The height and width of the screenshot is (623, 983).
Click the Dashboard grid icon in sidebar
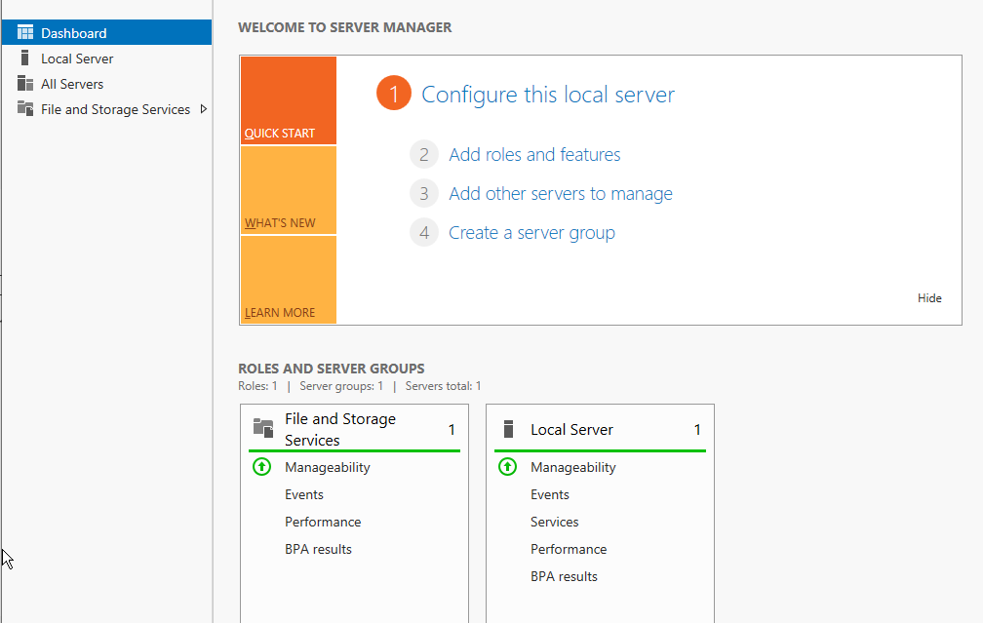click(25, 32)
